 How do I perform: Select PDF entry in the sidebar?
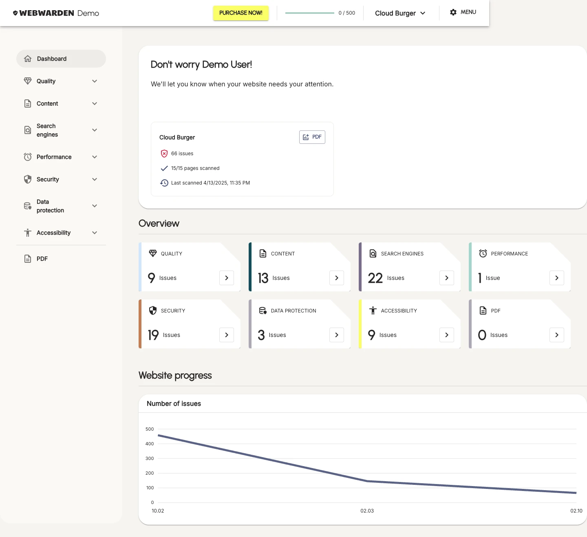click(x=41, y=259)
